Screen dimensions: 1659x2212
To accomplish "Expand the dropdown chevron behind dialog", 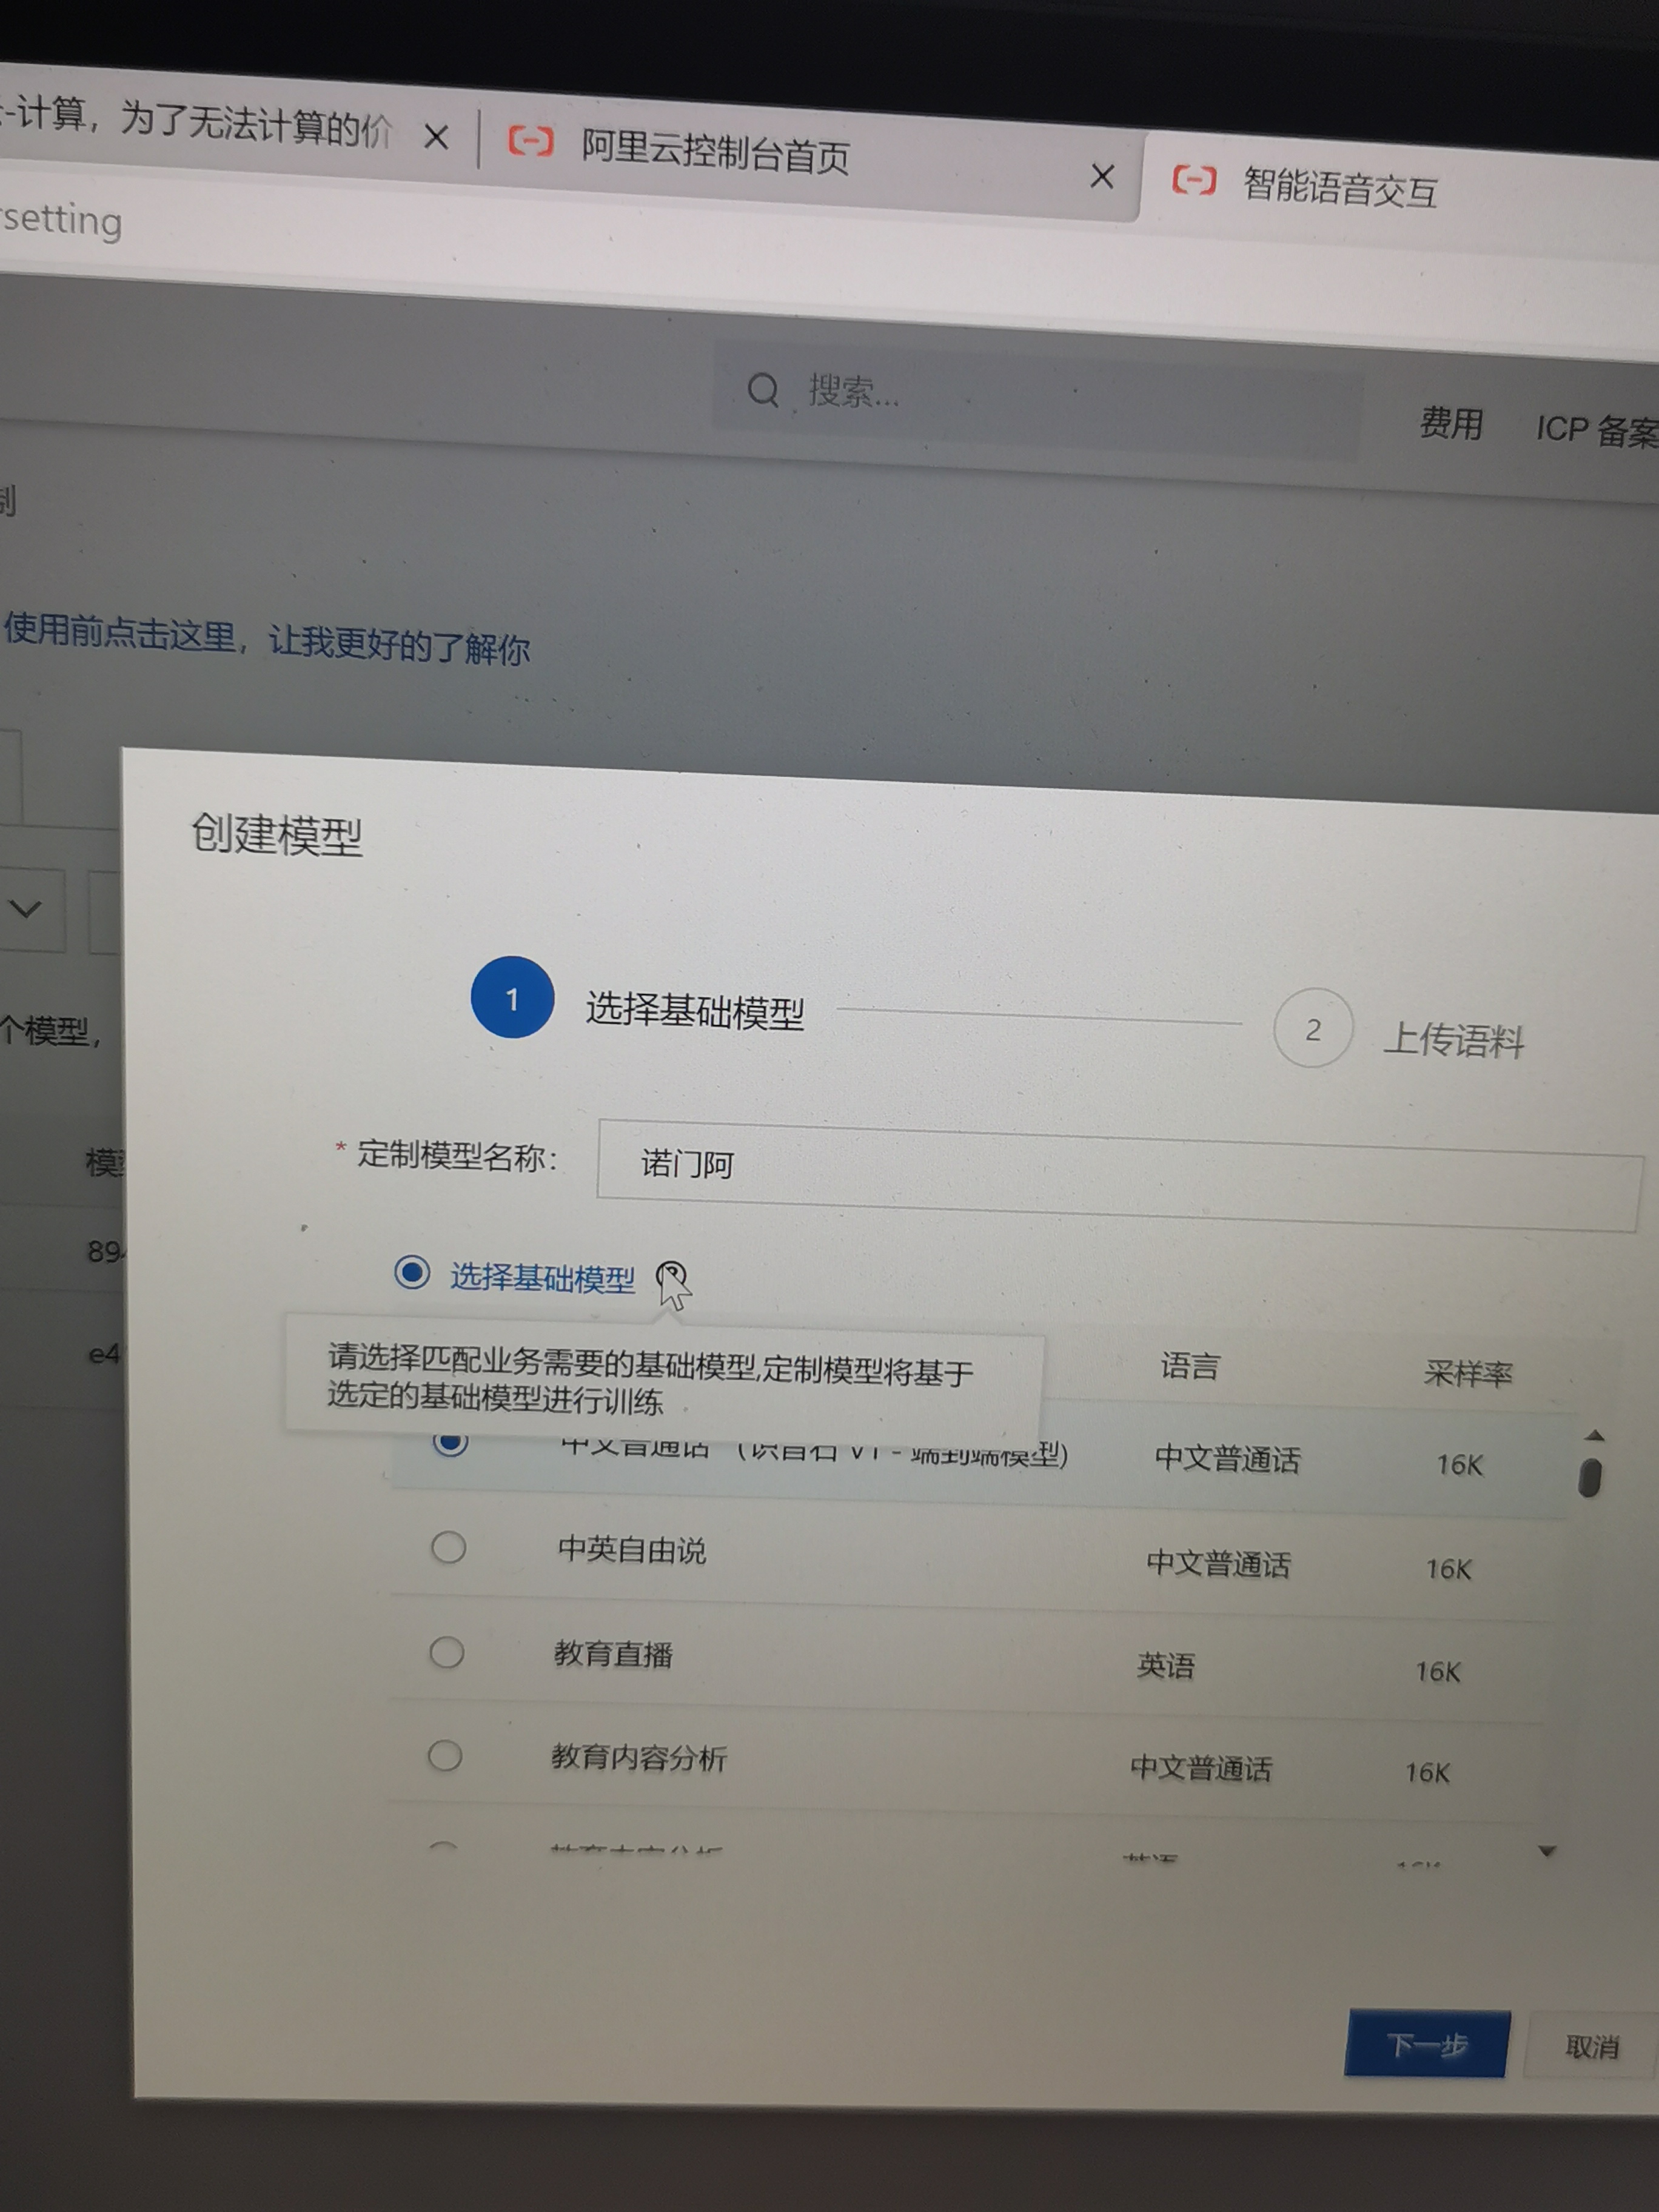I will [26, 908].
